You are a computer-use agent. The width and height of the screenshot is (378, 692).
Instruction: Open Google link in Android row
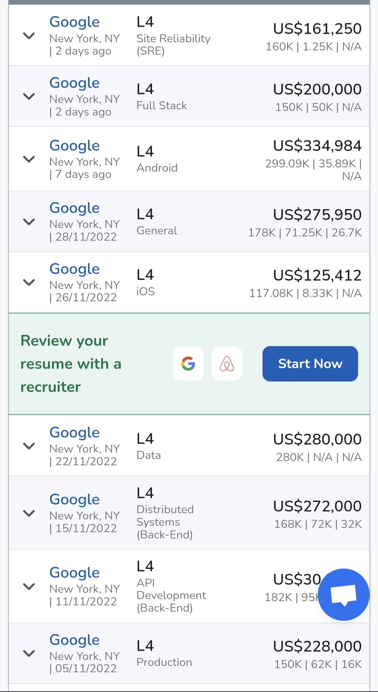tap(75, 146)
